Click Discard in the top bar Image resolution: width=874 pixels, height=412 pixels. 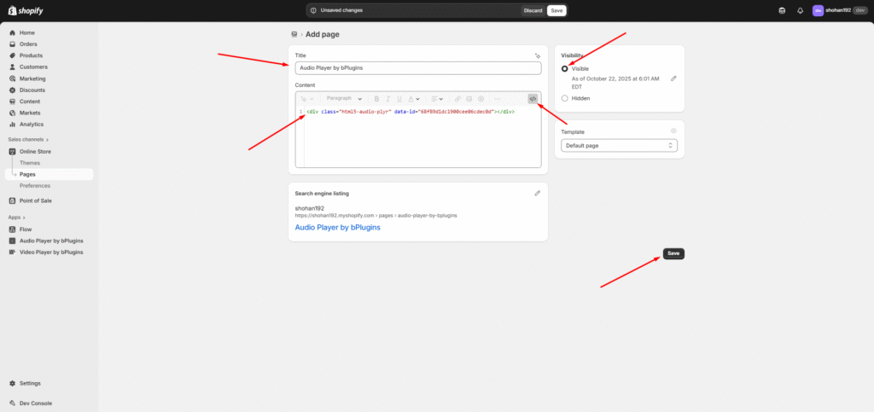click(532, 10)
